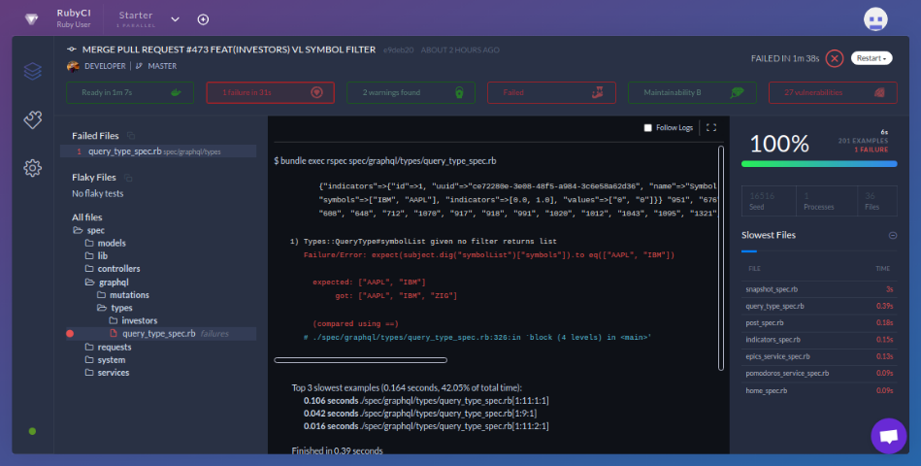This screenshot has width=921, height=466.
Task: Click the commit icon beside pull request title
Action: click(72, 50)
